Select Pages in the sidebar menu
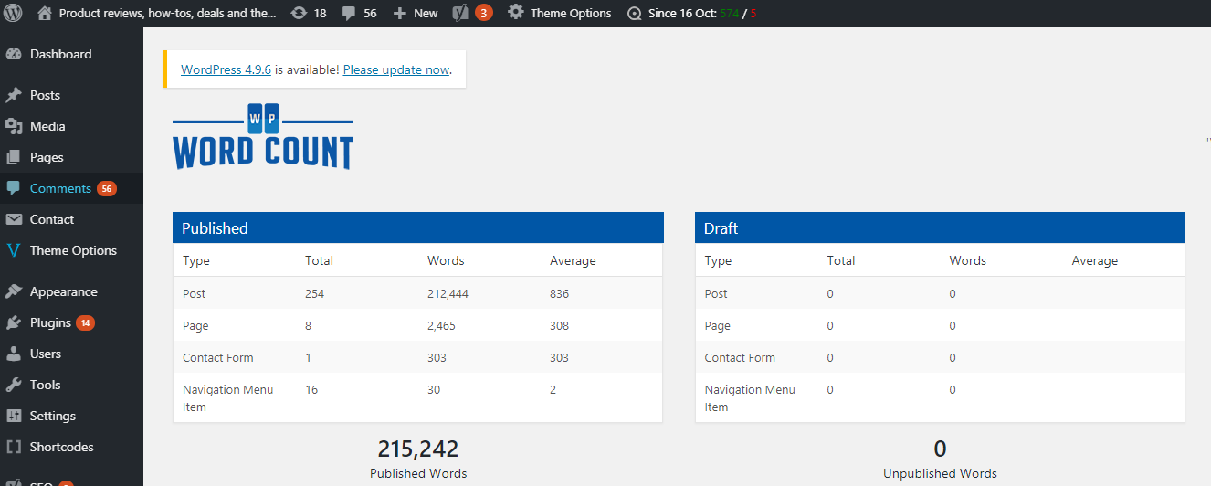Image resolution: width=1211 pixels, height=486 pixels. click(x=47, y=157)
